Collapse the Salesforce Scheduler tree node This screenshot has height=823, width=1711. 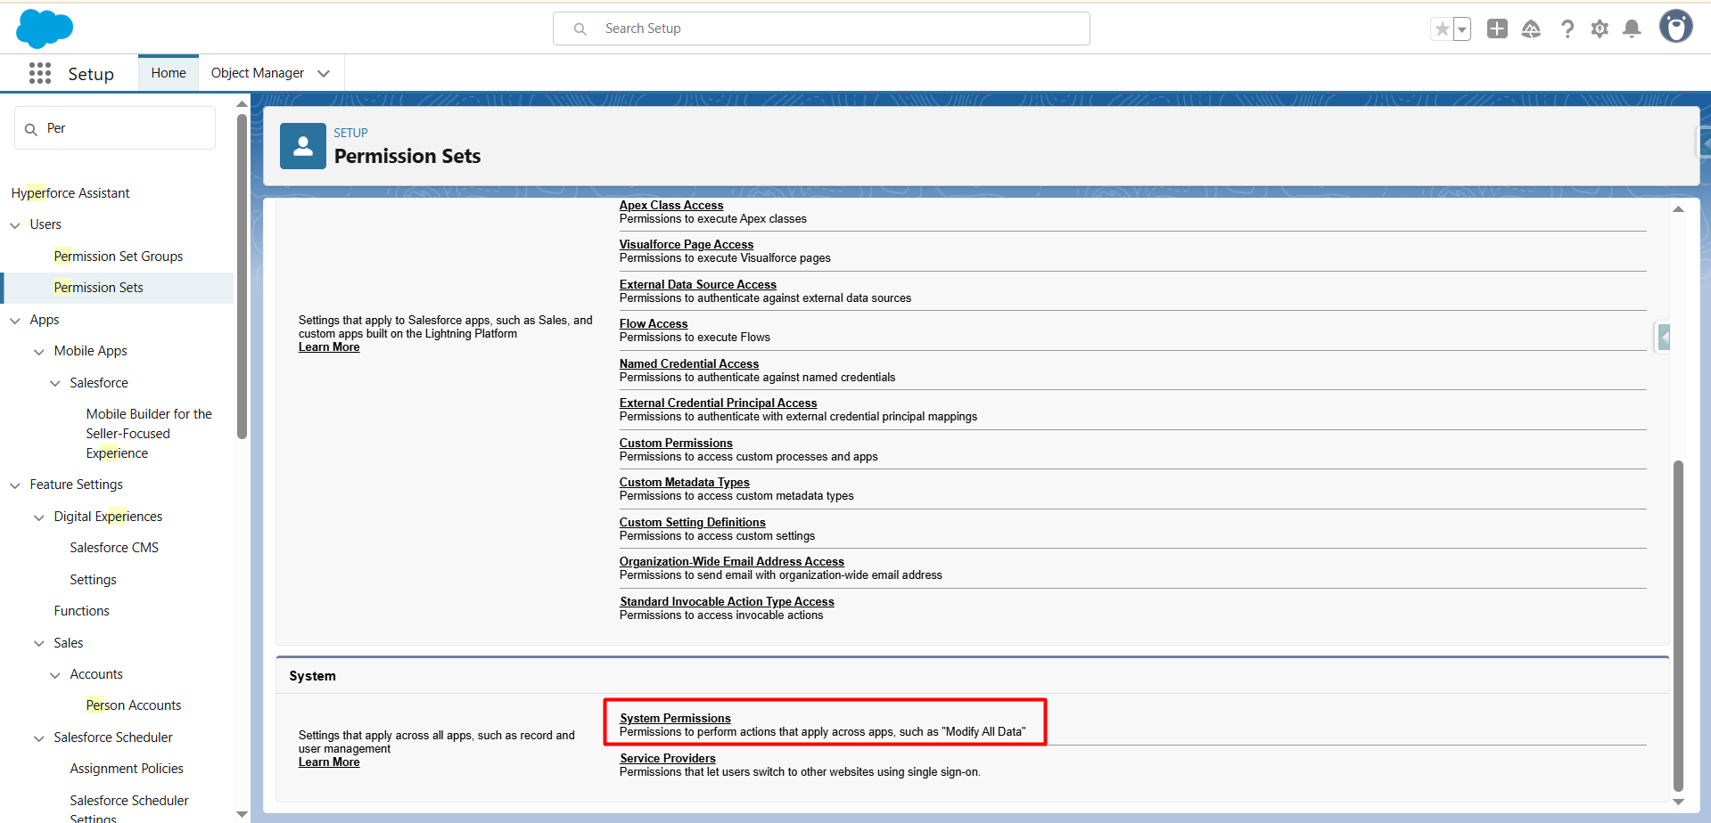39,738
